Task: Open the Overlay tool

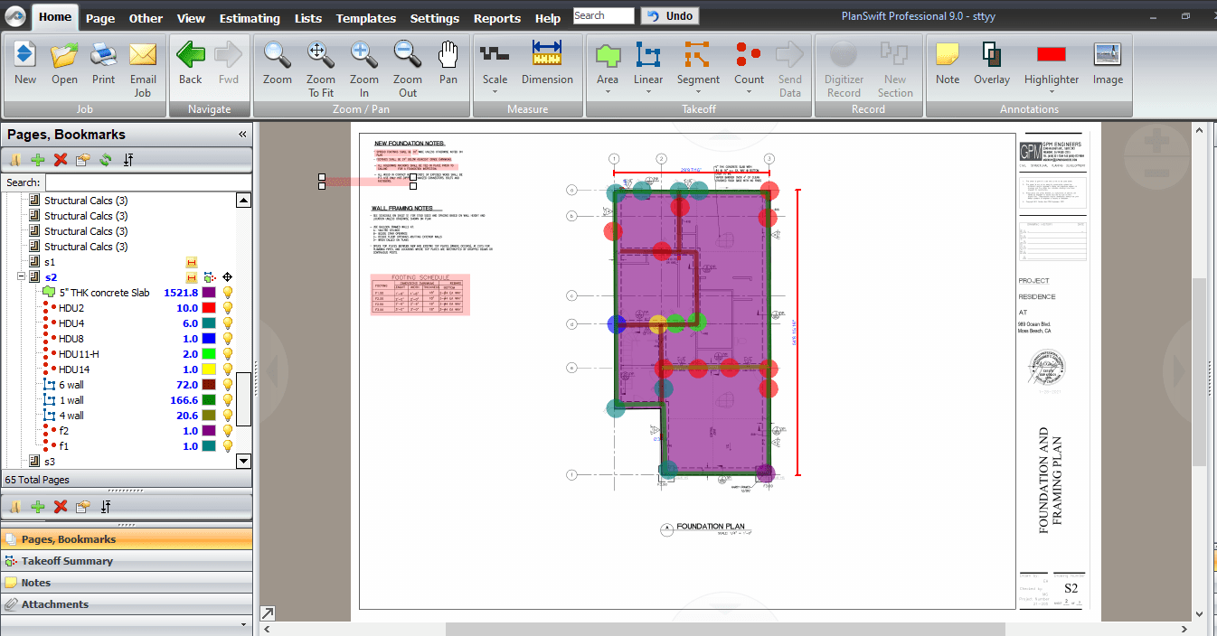Action: click(992, 62)
